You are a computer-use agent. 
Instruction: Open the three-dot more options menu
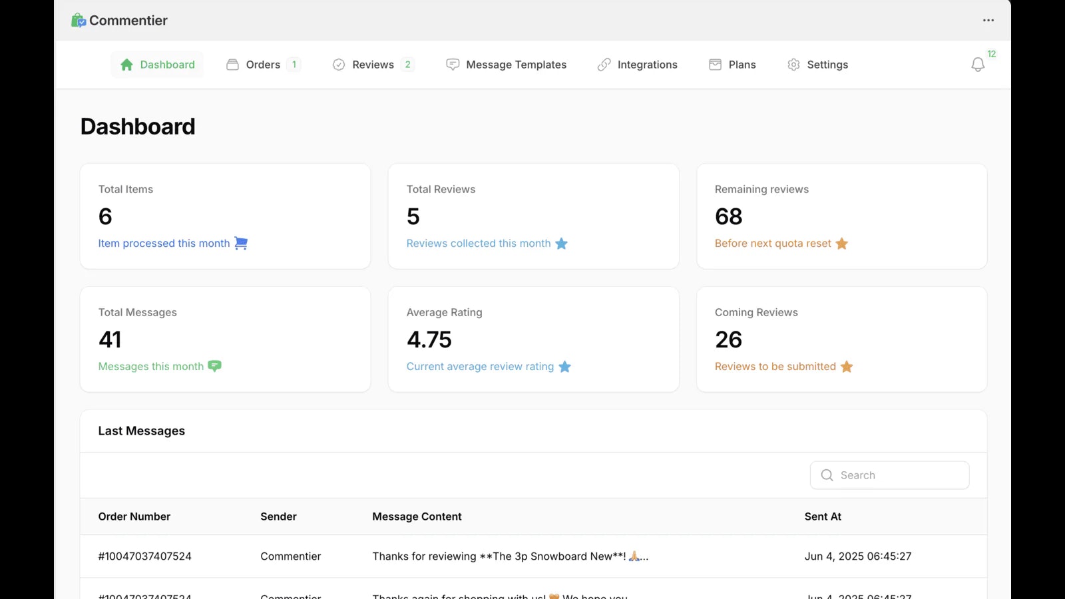(x=988, y=21)
